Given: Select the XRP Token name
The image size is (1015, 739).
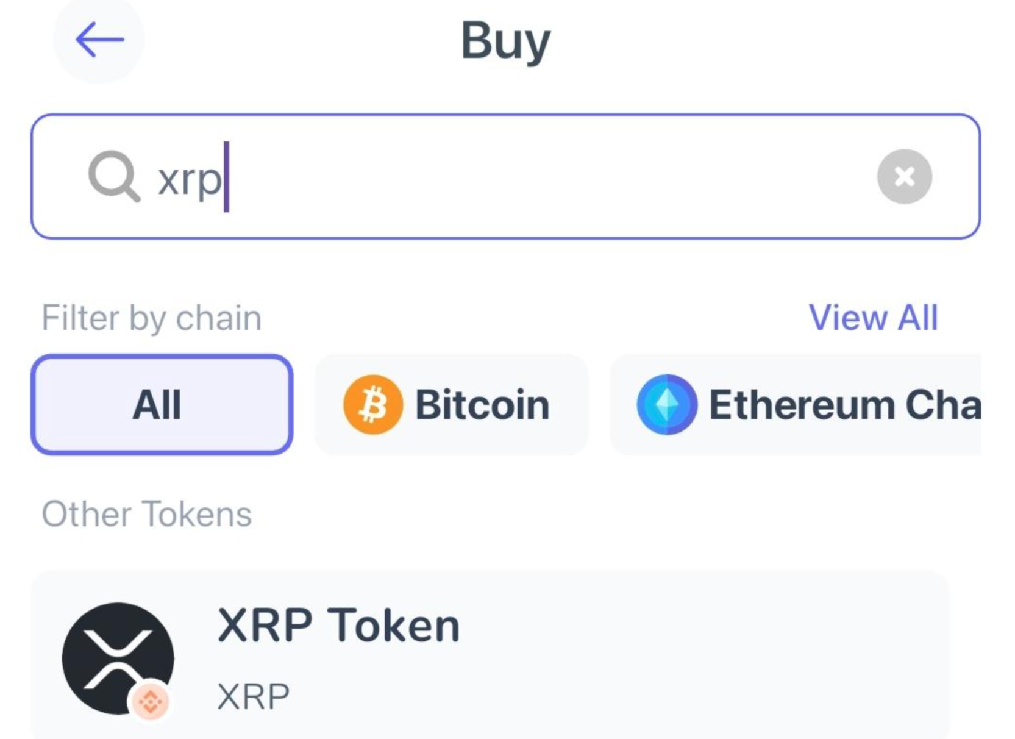Looking at the screenshot, I should [x=338, y=626].
